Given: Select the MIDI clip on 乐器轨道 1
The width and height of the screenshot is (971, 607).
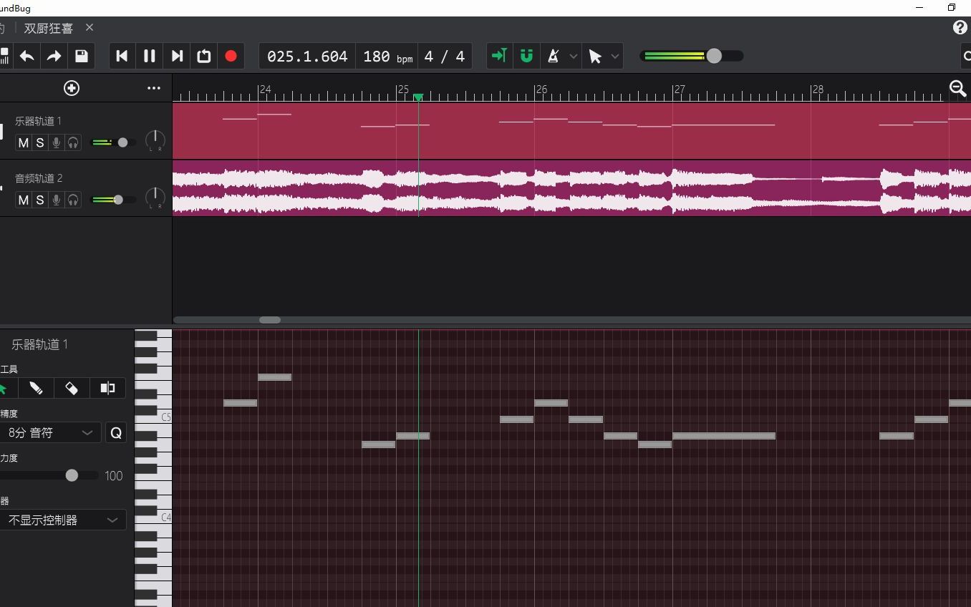Looking at the screenshot, I should [571, 131].
